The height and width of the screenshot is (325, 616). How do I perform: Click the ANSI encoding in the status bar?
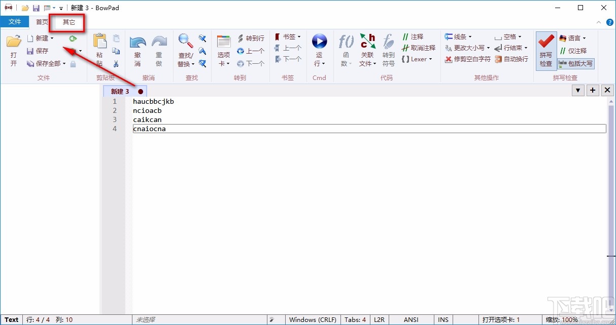(x=411, y=319)
